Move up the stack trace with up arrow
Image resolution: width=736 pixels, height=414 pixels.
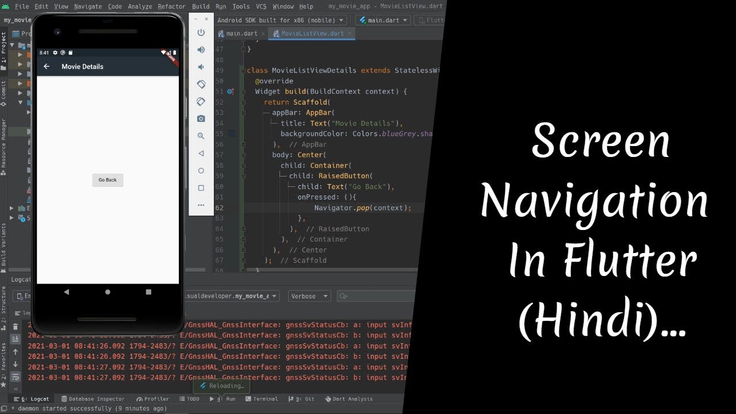16,352
